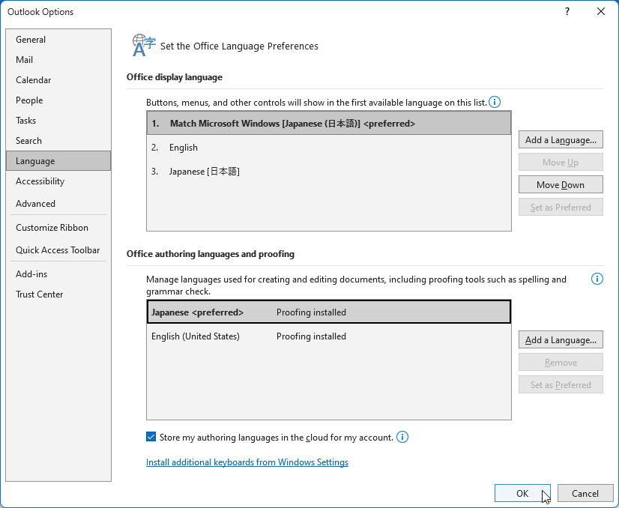The image size is (619, 508).
Task: Toggle Store my authoring languages in cloud
Action: (151, 437)
